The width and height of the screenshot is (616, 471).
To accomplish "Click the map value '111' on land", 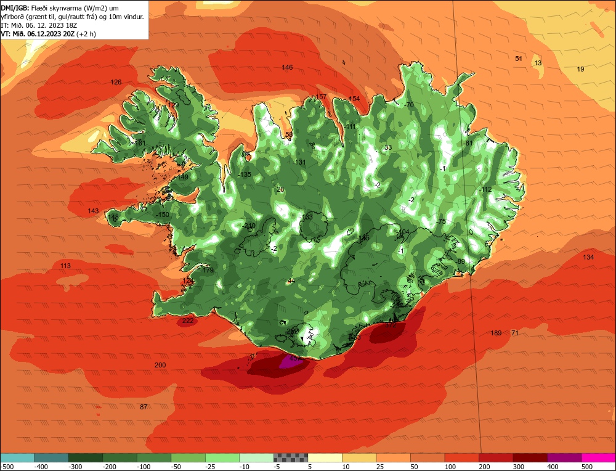I will click(x=351, y=126).
